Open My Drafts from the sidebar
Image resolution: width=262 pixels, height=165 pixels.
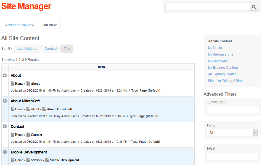(215, 48)
